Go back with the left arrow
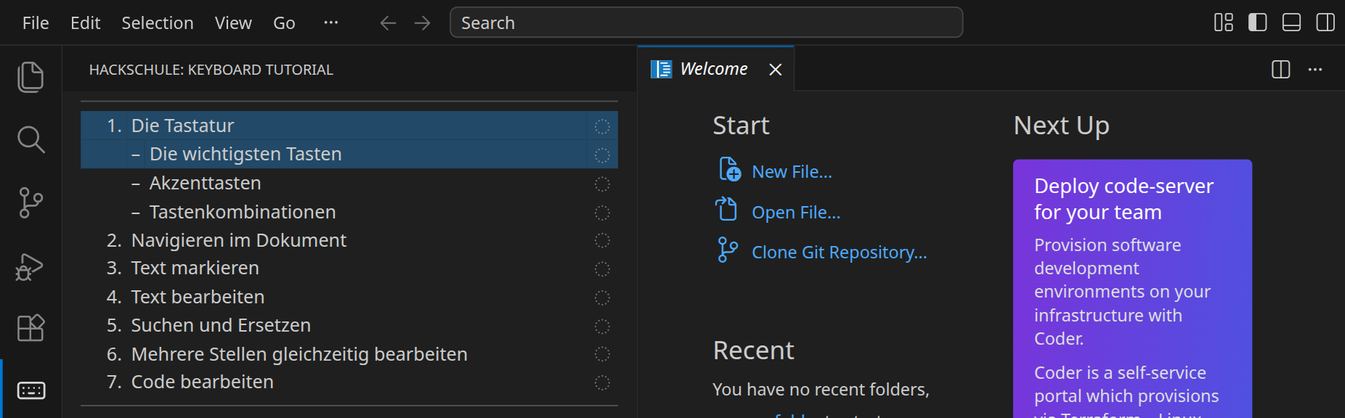1345x418 pixels. pos(388,23)
